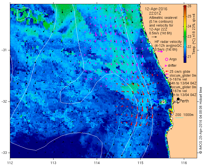
Task: Click the colorbar value 24
Action: coord(189,26)
